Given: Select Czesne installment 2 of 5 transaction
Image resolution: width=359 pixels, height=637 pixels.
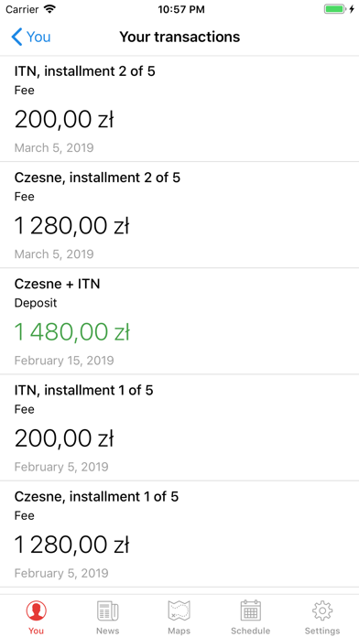Looking at the screenshot, I should coord(179,215).
